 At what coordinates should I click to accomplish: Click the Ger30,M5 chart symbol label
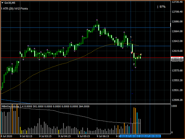click(10, 3)
